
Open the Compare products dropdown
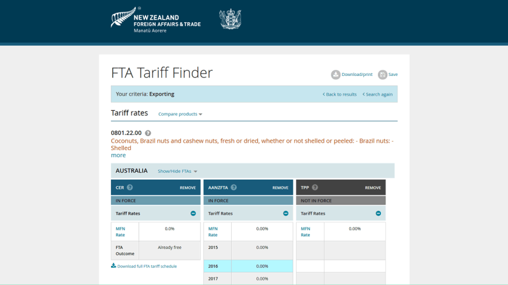coord(180,114)
